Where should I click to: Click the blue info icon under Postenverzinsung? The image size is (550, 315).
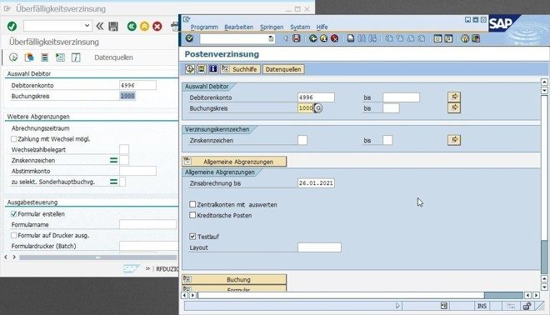213,69
